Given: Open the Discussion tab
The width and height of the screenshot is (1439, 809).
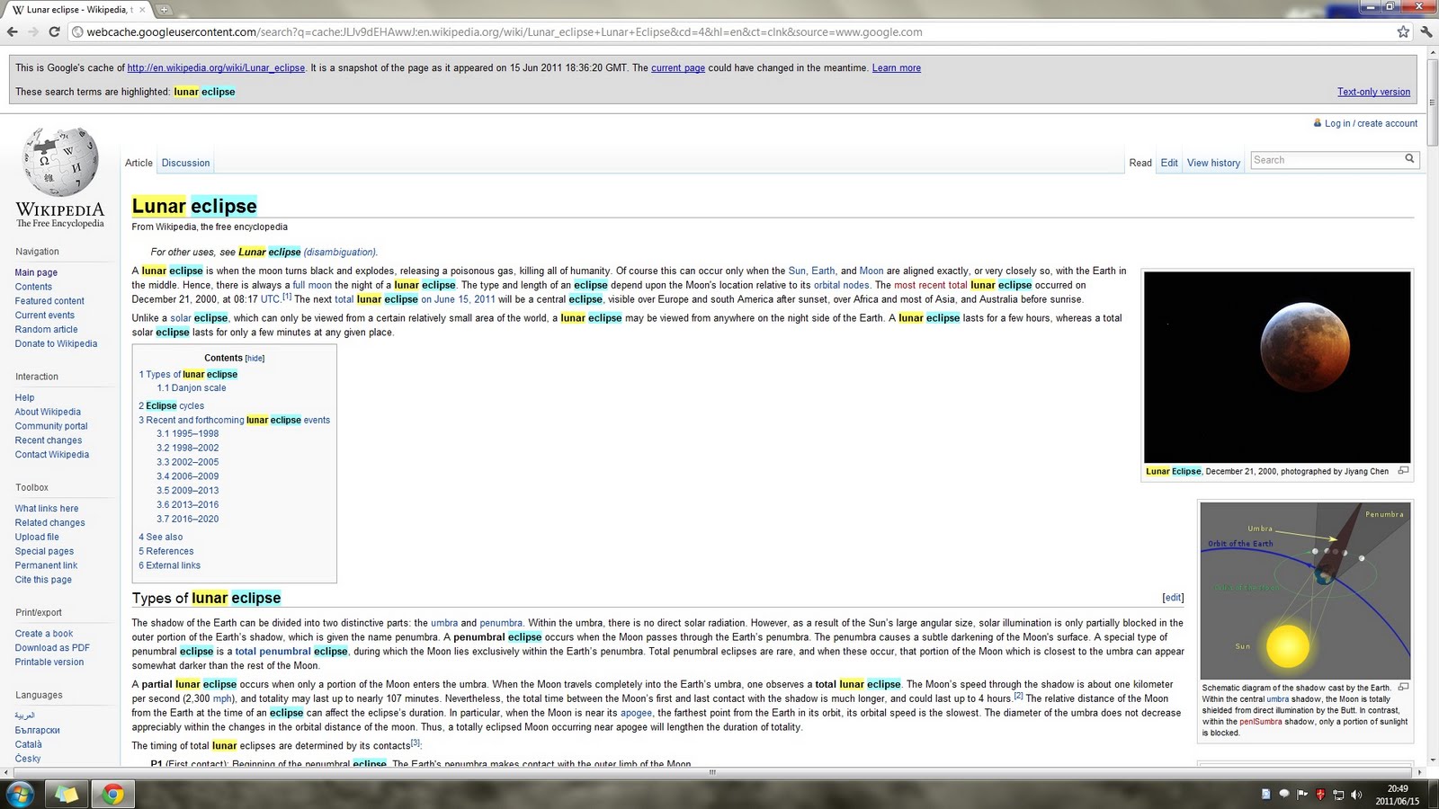Looking at the screenshot, I should click(x=185, y=163).
